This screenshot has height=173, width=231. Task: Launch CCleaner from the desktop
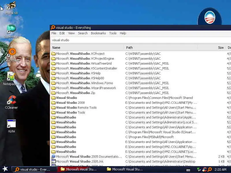pyautogui.click(x=12, y=102)
